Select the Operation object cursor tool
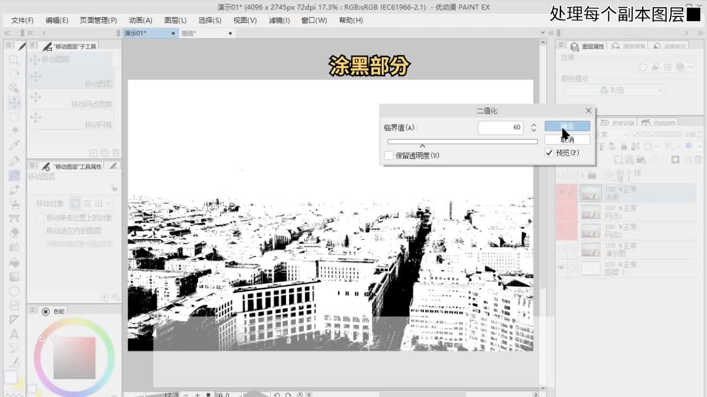The width and height of the screenshot is (707, 397). point(14,88)
